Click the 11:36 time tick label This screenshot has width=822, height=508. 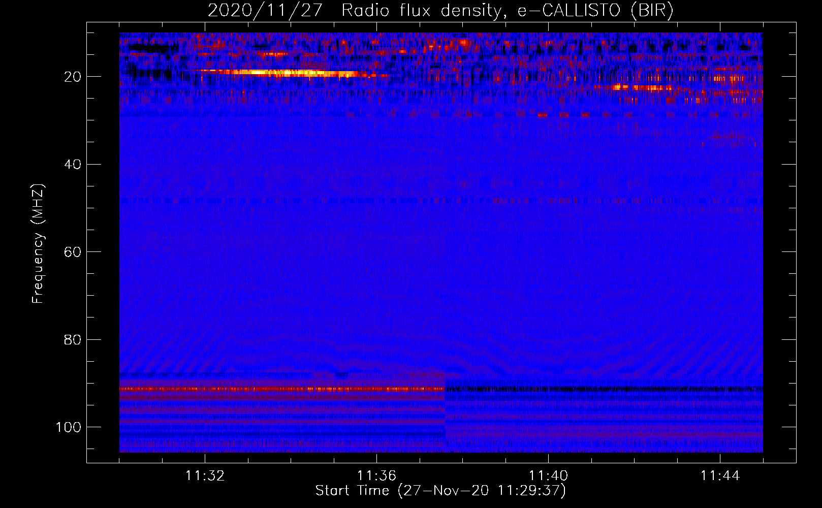376,476
